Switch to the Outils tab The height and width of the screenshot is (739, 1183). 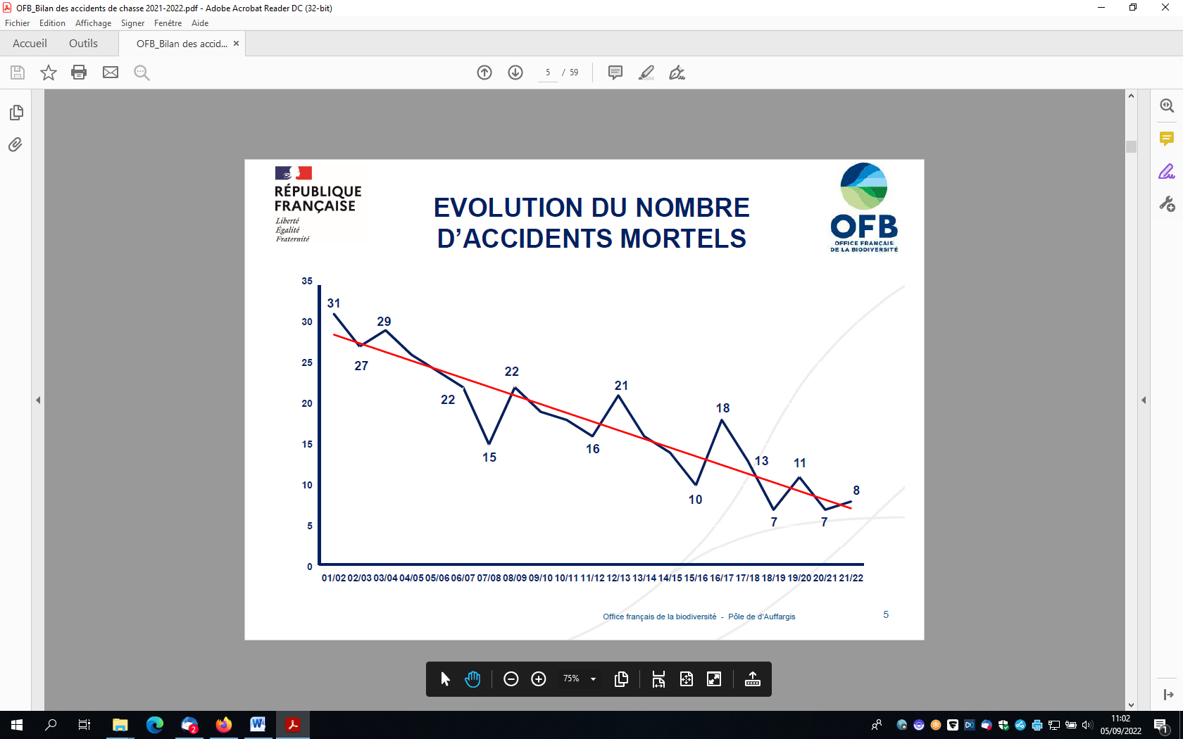click(x=83, y=44)
